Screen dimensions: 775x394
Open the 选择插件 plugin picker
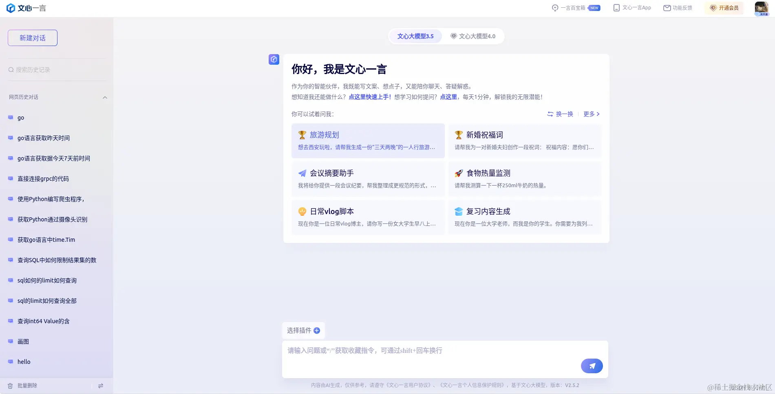tap(303, 331)
